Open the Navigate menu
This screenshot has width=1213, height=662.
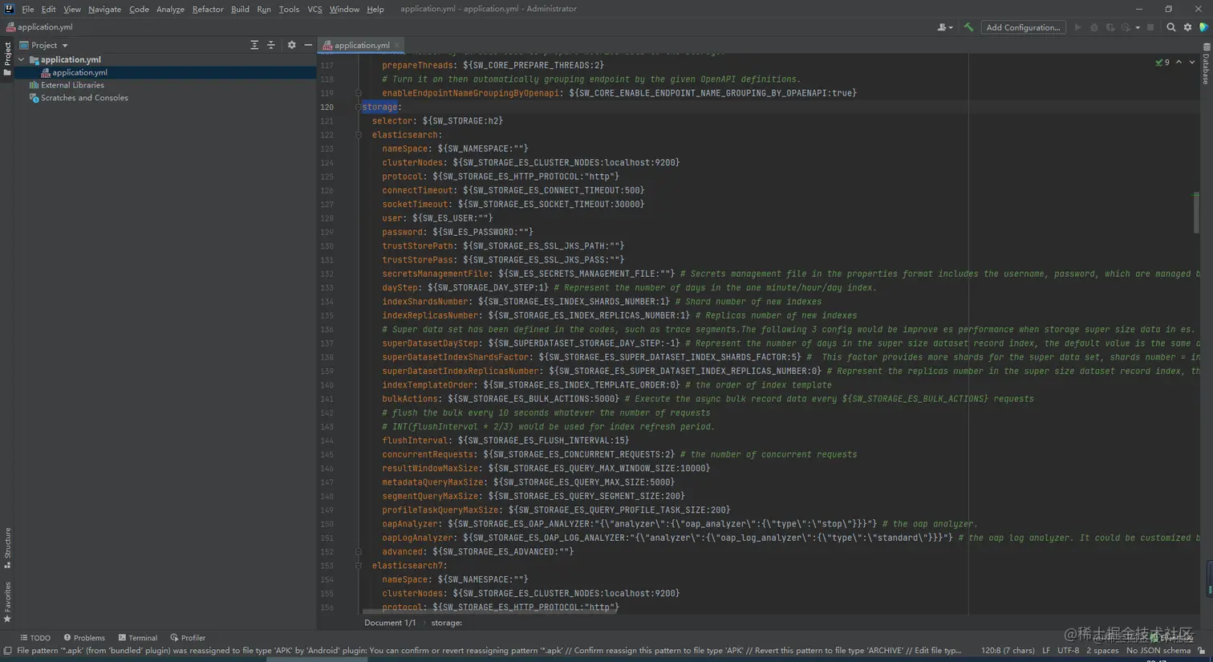[104, 9]
